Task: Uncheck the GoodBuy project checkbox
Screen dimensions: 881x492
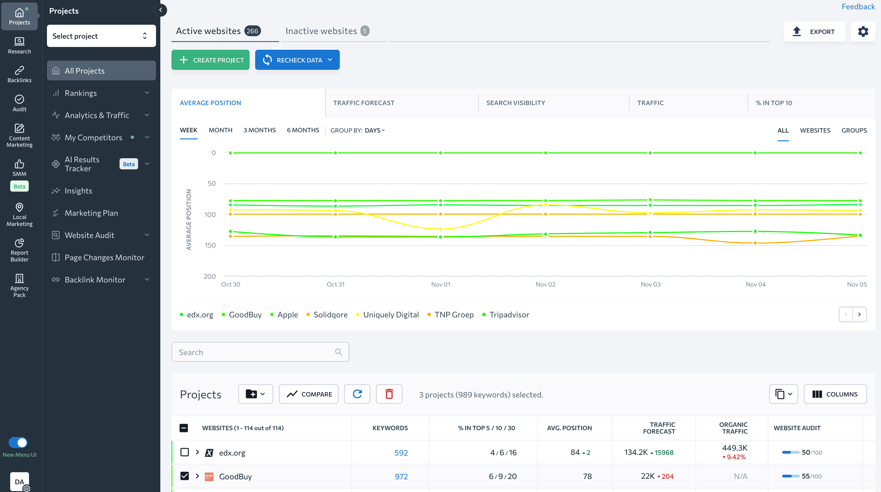Action: 184,476
